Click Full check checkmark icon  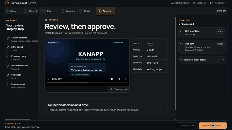(x=8, y=75)
